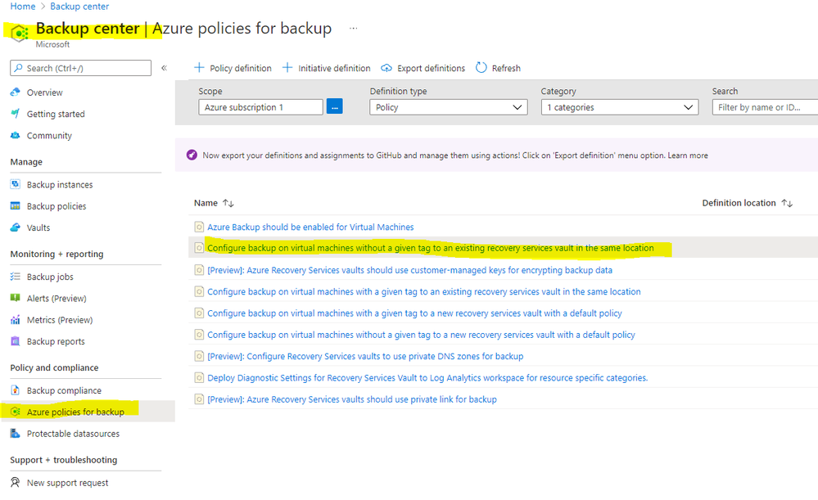Open Alerts (Preview) in the sidebar
818x500 pixels.
(x=56, y=298)
